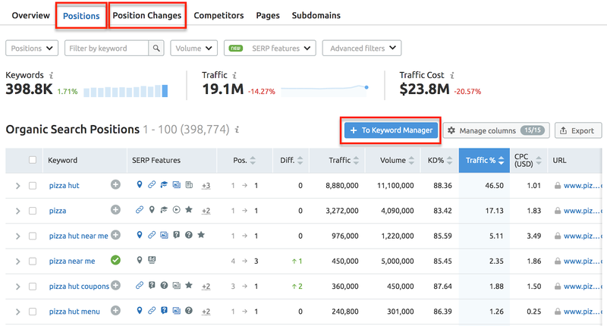Click the Organic Search Positions info icon
Image resolution: width=607 pixels, height=326 pixels.
tap(237, 130)
